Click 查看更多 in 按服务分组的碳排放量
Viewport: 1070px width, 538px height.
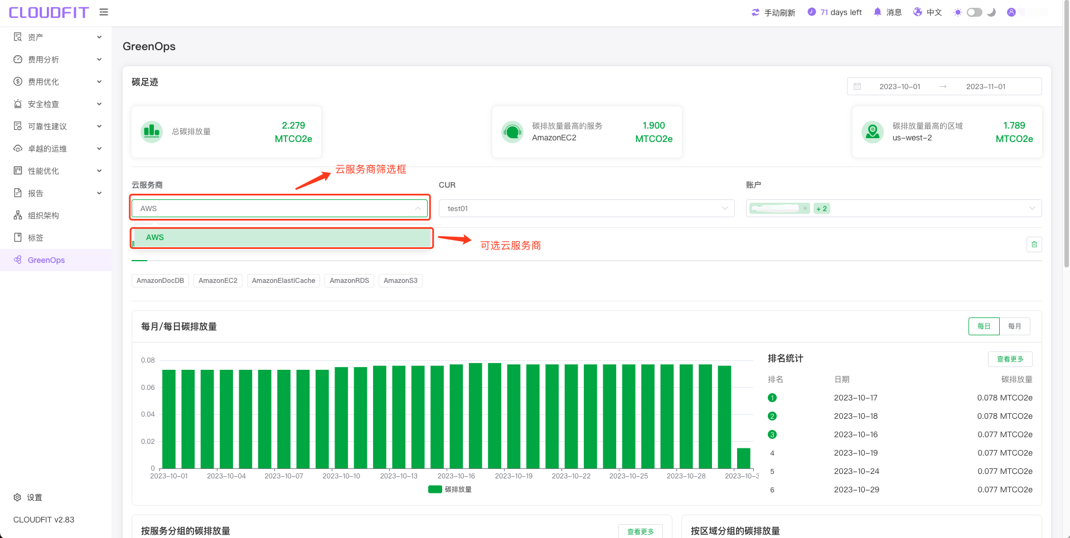(x=641, y=531)
